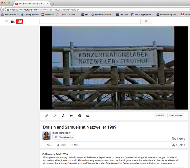This screenshot has height=168, width=190.
Task: Click the pencil edit video icon
Action: click(x=47, y=116)
